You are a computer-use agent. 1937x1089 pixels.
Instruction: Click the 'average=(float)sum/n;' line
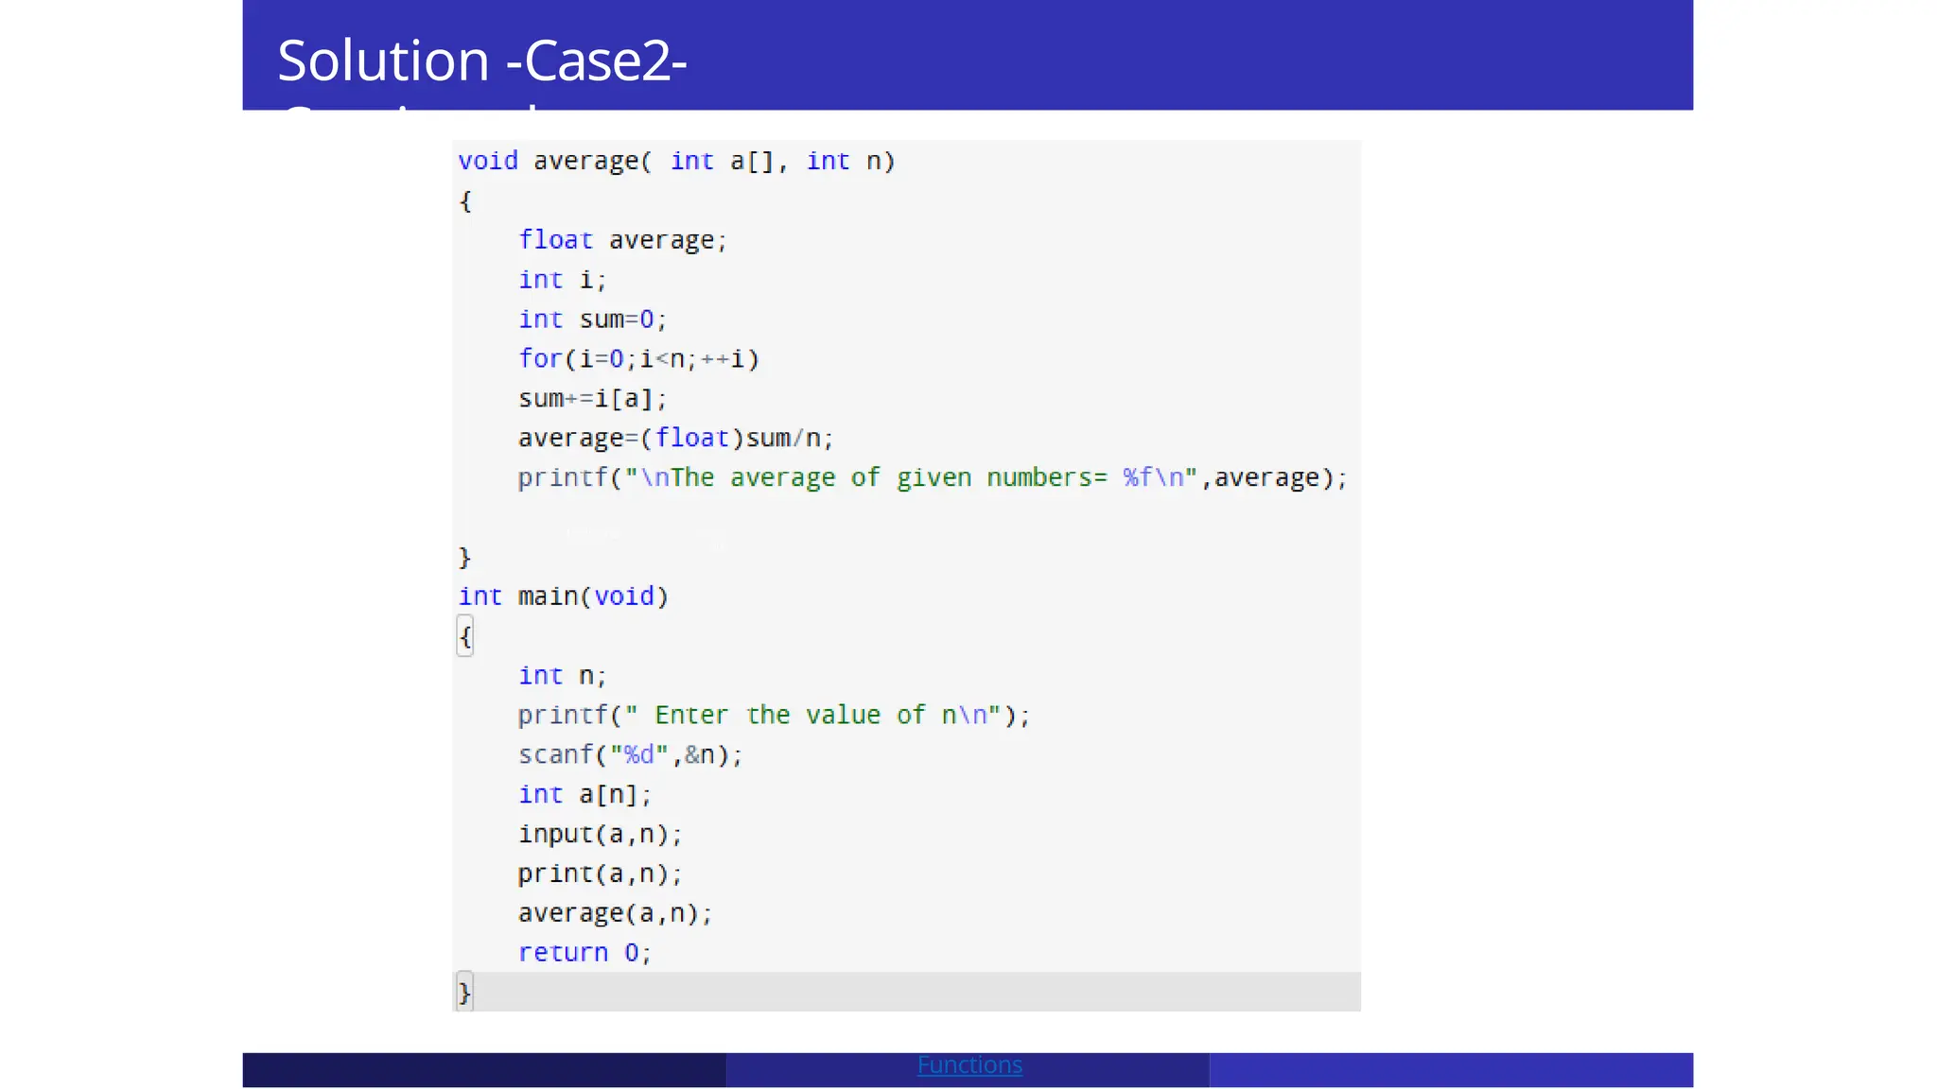click(675, 439)
